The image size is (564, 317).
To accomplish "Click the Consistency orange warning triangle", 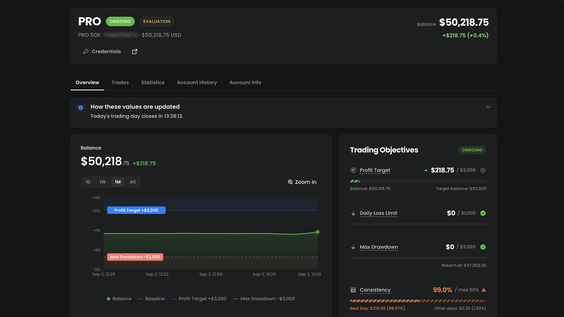I will pos(484,290).
